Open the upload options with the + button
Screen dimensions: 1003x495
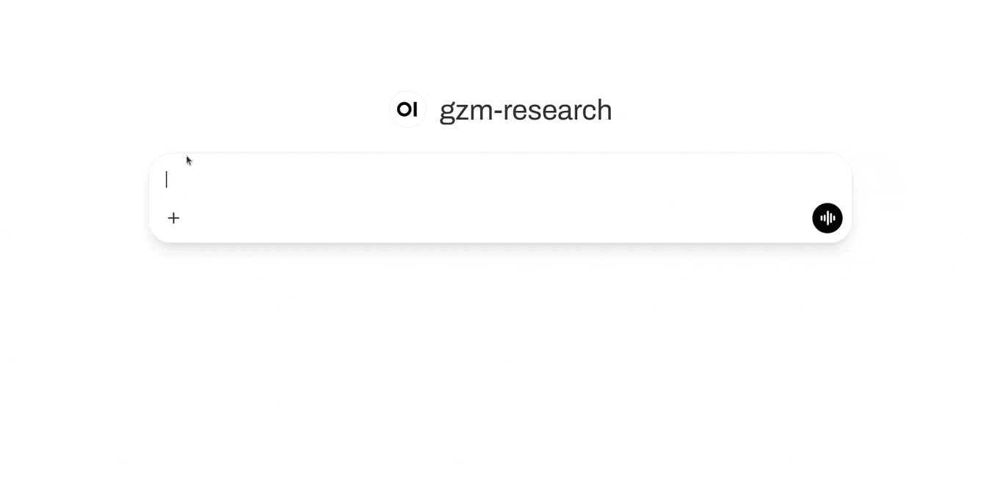coord(173,218)
